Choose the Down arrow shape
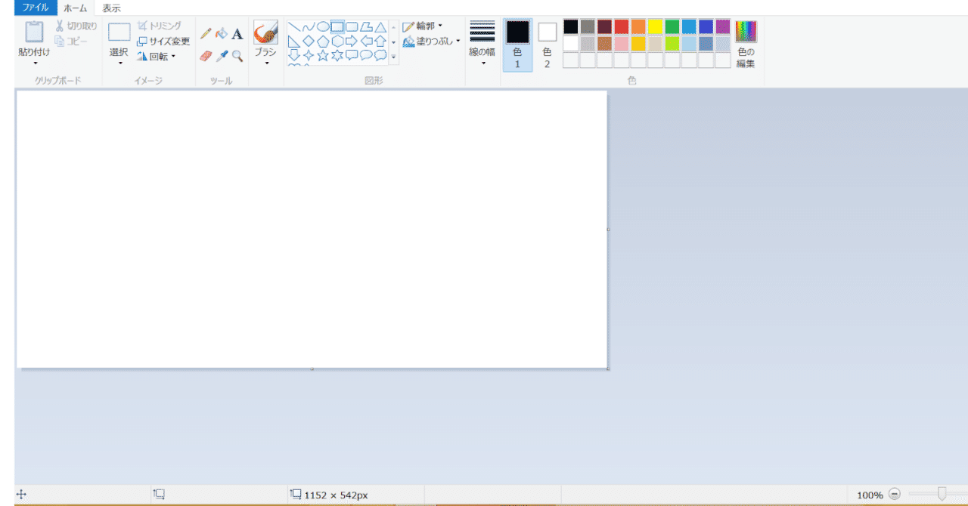 (x=294, y=55)
